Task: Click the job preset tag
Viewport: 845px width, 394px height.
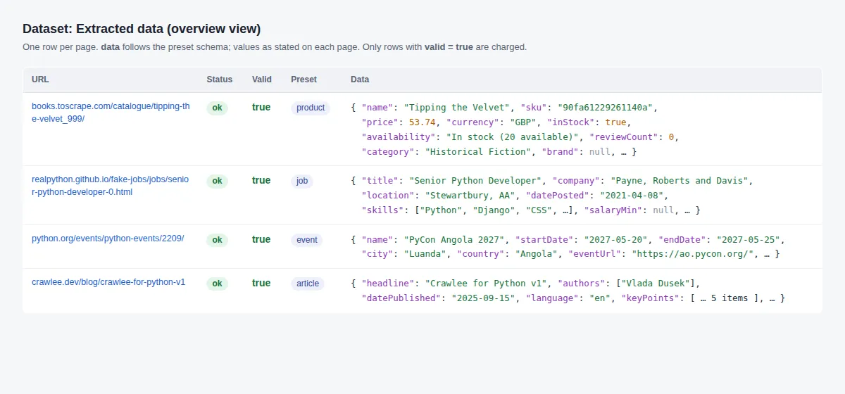Action: point(302,181)
